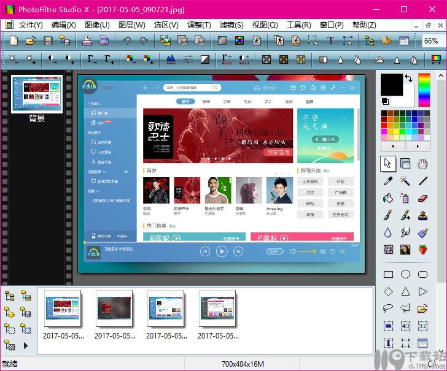Increase contrast with the half-circle plus icon

[69, 59]
